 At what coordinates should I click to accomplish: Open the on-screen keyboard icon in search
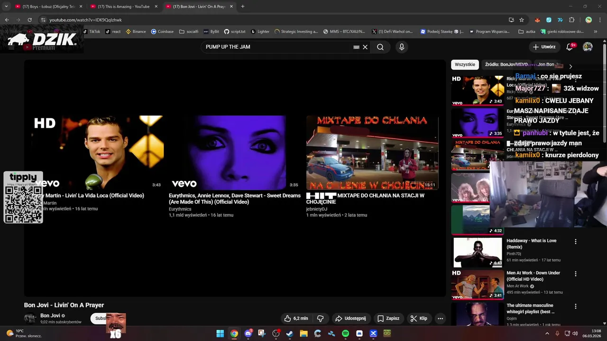pos(357,47)
